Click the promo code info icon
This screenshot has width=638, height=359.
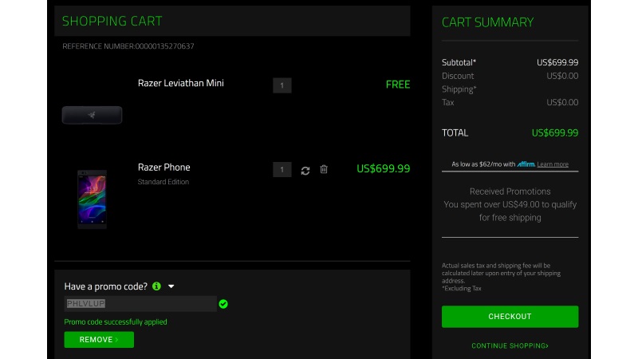[x=156, y=286]
